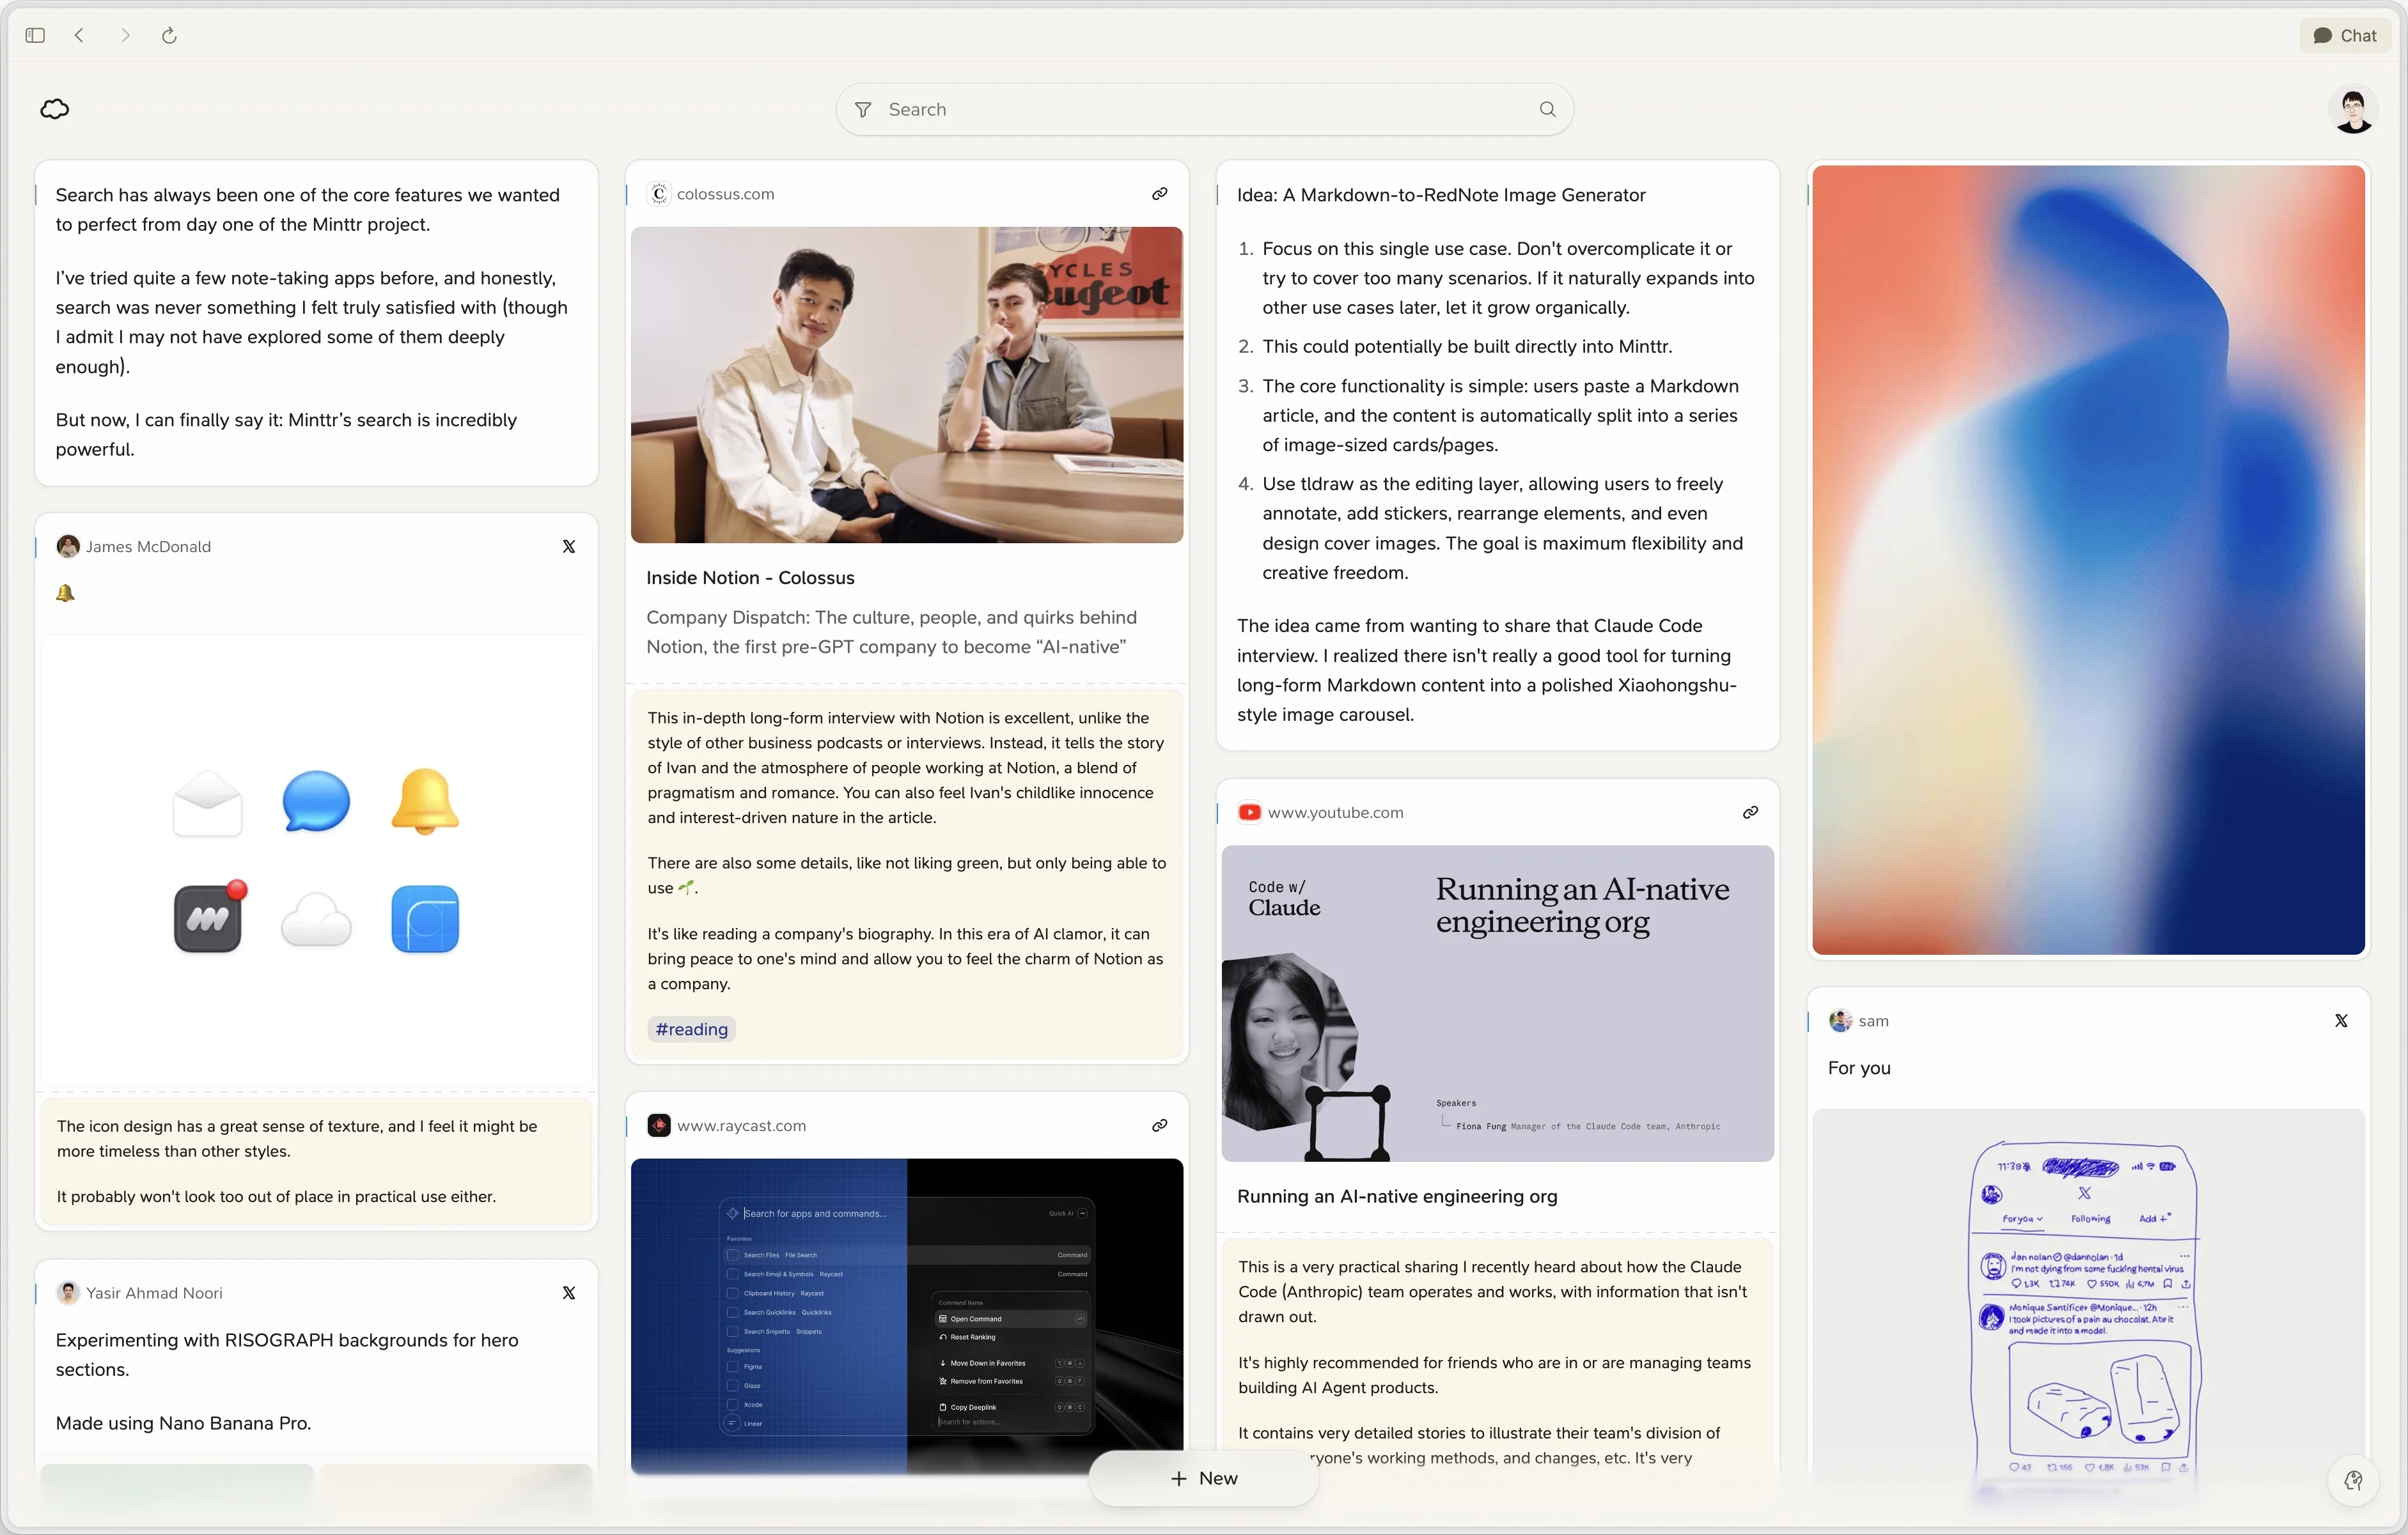The image size is (2408, 1535).
Task: Click 'For you' text in sam's card
Action: click(x=1859, y=1068)
